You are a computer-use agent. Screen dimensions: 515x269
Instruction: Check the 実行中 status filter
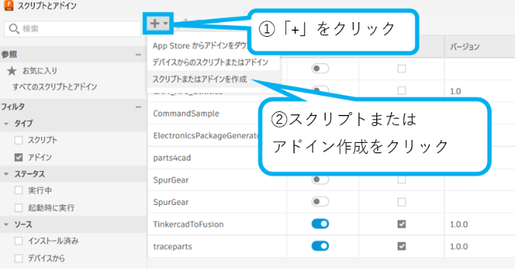[x=18, y=190]
